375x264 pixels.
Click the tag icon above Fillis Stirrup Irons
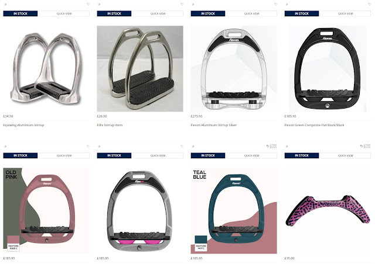(182, 4)
